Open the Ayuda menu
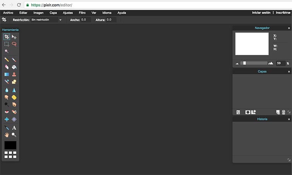This screenshot has height=175, width=292. click(x=121, y=13)
